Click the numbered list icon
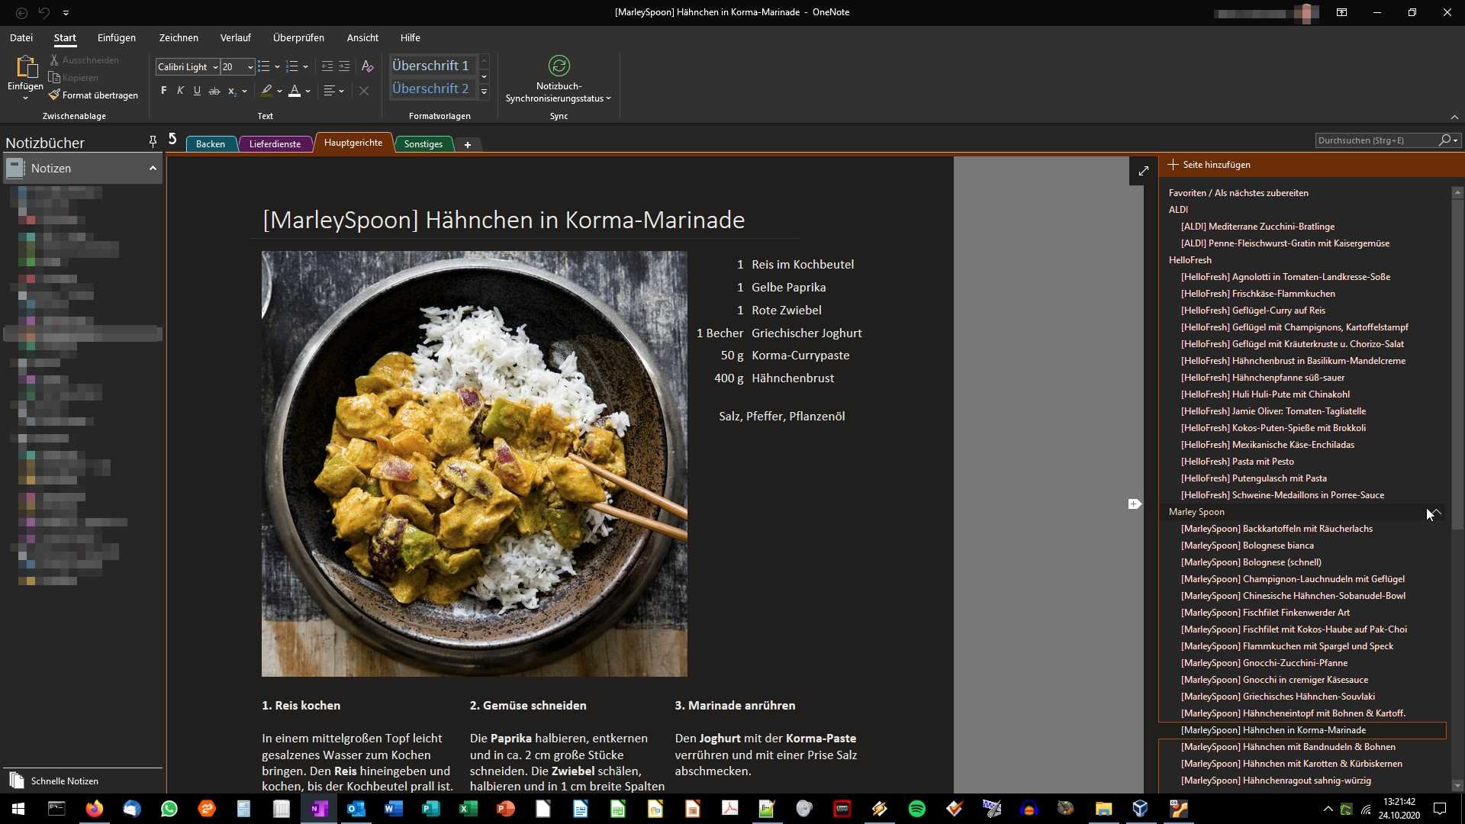The height and width of the screenshot is (824, 1465). 292,66
